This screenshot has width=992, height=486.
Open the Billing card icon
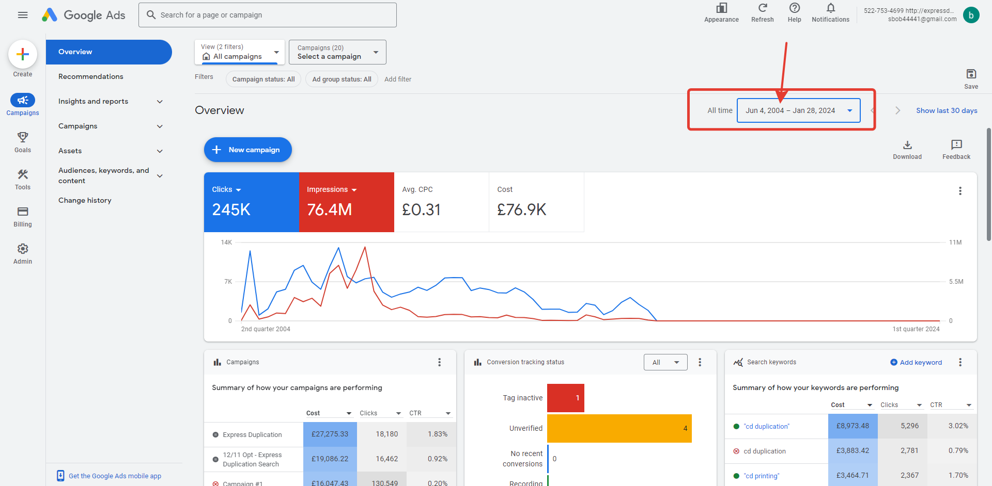23,212
